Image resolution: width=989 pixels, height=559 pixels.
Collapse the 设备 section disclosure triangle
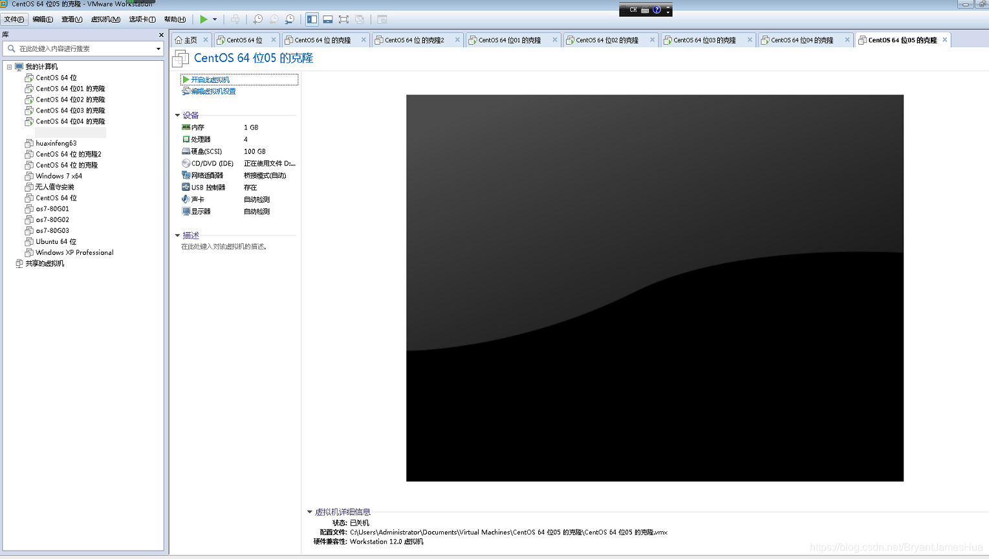click(177, 115)
